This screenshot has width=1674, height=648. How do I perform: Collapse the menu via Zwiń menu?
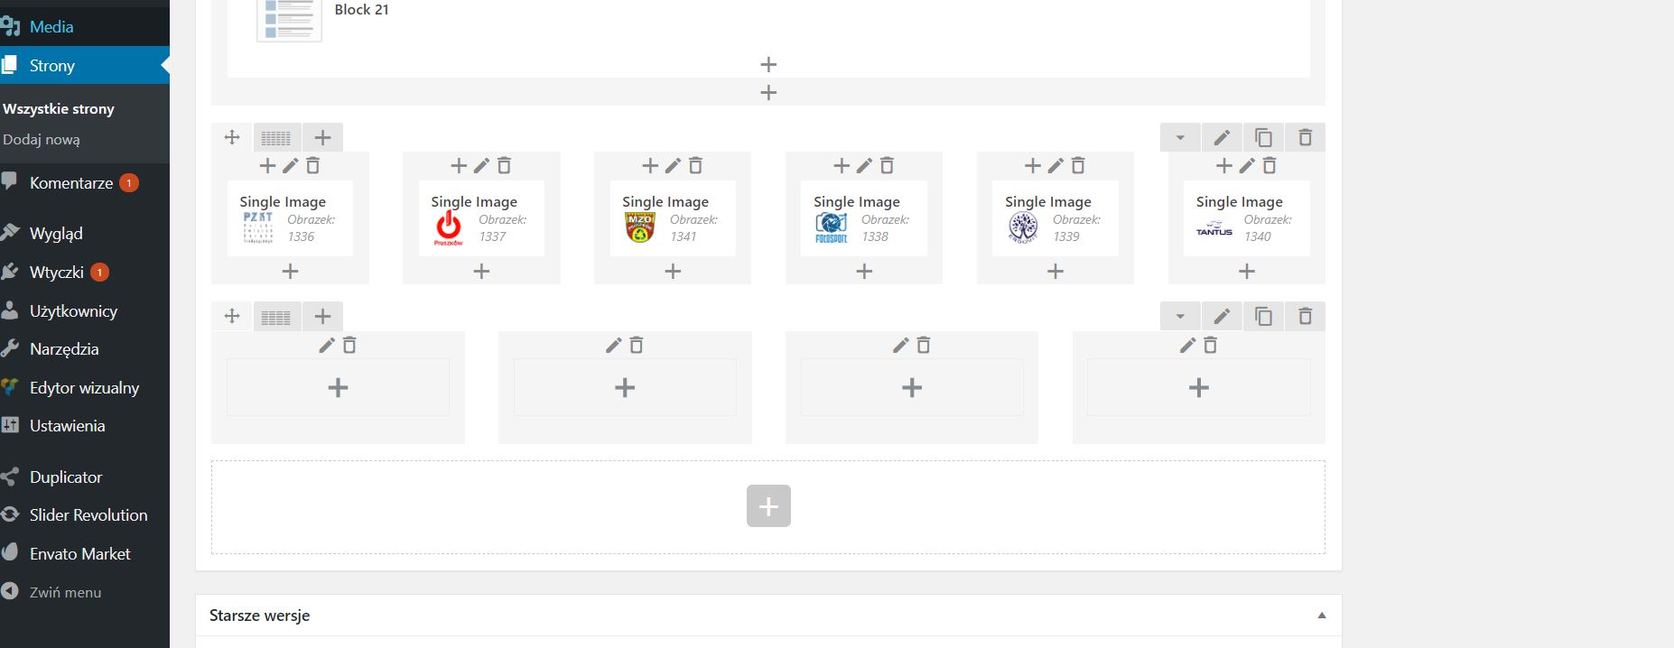click(x=65, y=593)
